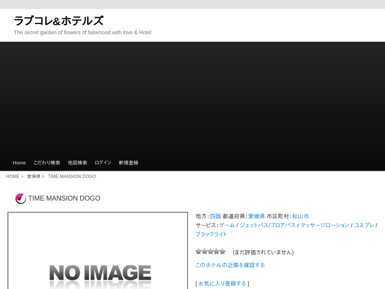The width and height of the screenshot is (385, 289).
Task: Open the ジェットバス/ブロアバス service link
Action: click(x=268, y=225)
